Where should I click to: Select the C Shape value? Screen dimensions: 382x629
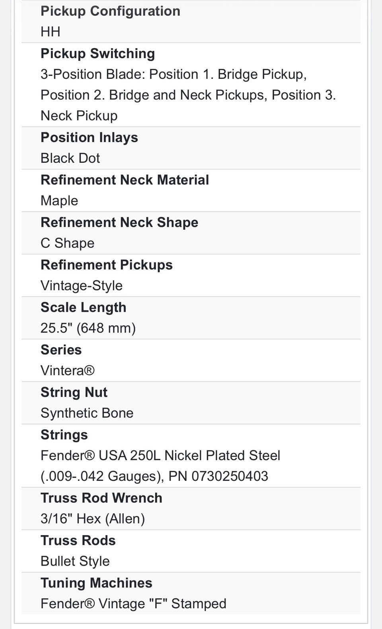68,243
